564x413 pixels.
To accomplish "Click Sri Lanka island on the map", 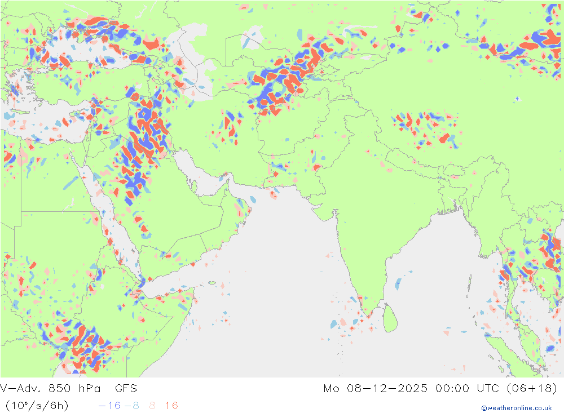I will click(390, 318).
